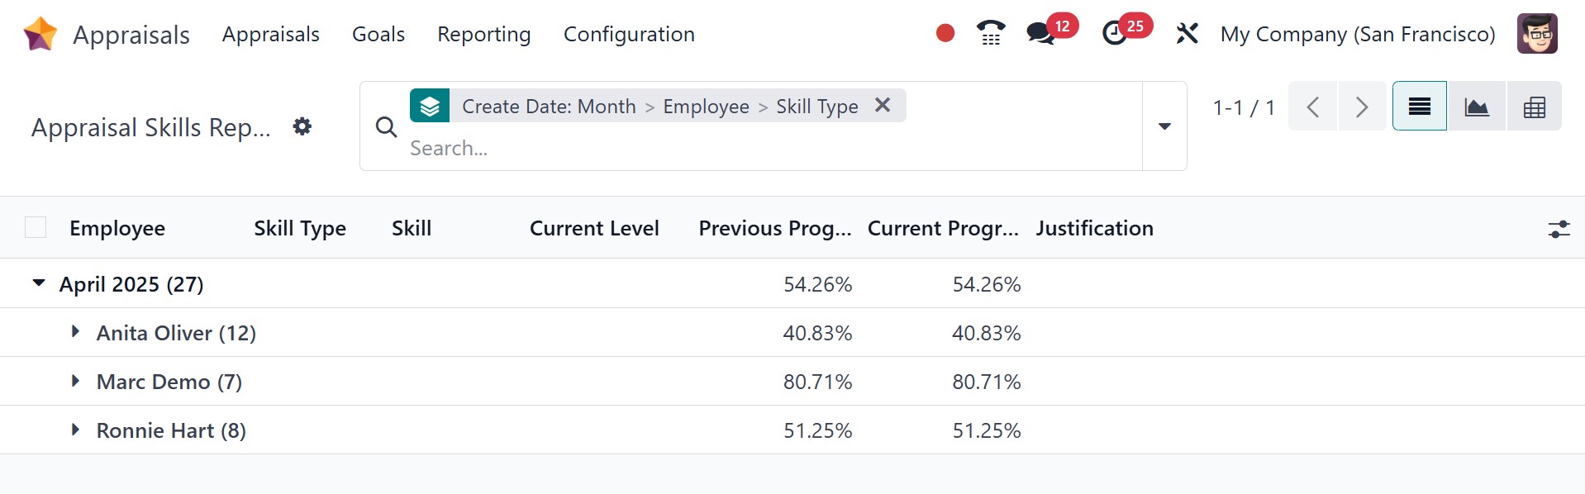Open the report actions gear icon
Screen dimensions: 1585x494
(302, 126)
